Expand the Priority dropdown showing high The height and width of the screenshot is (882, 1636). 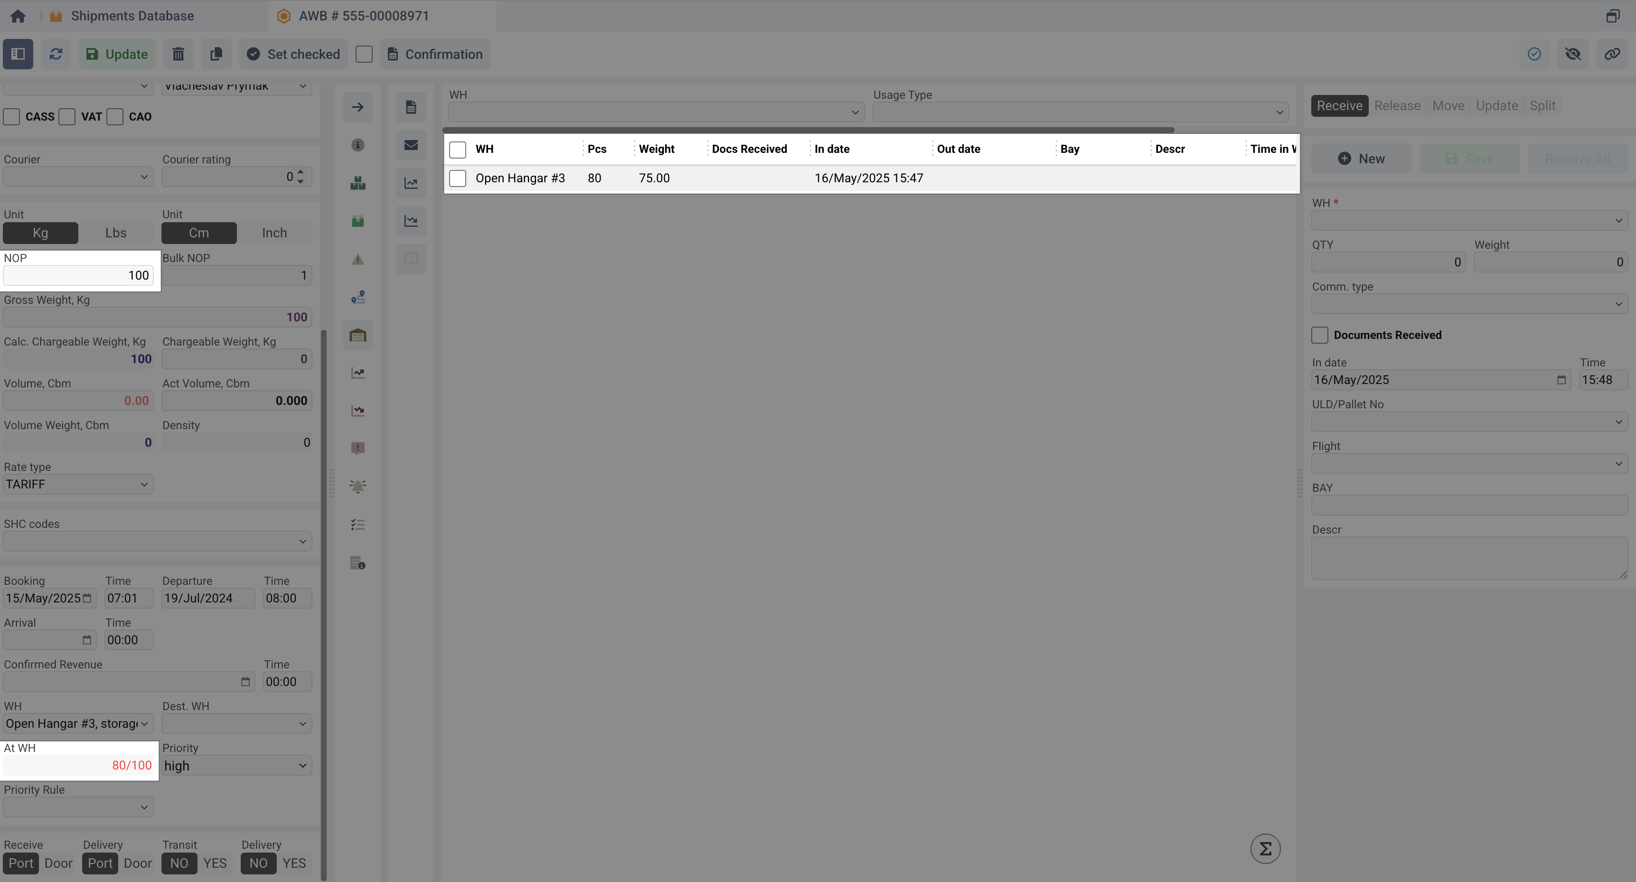[x=236, y=766]
